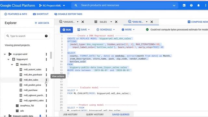
Task: Click the ML.EVALUATE line in the editor
Action: 99,93
